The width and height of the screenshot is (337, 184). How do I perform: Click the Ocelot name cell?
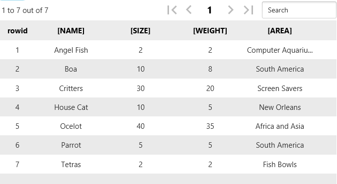coord(71,126)
